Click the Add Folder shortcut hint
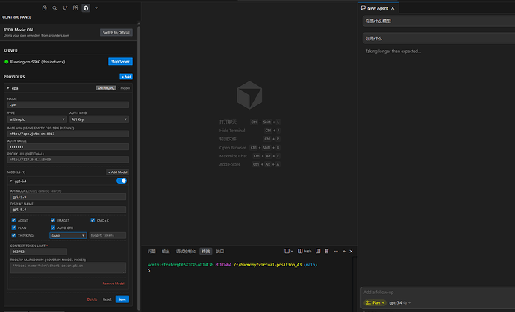515x312 pixels. [x=230, y=164]
